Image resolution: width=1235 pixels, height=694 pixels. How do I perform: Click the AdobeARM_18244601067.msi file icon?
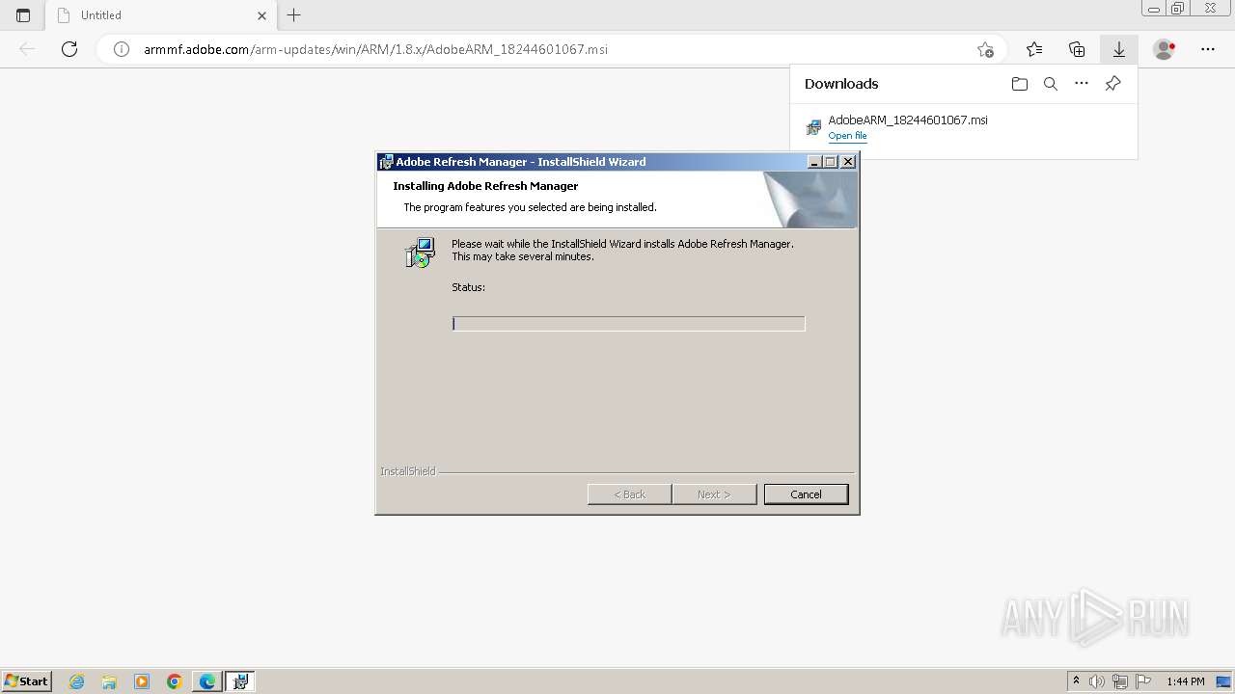813,127
